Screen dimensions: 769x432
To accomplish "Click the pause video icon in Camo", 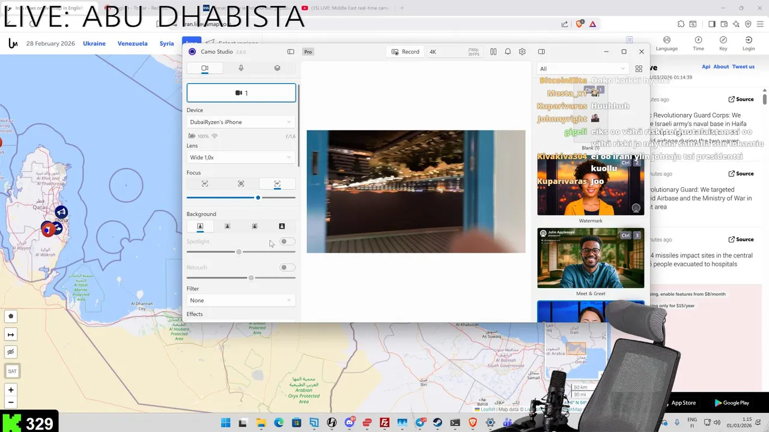I will click(493, 52).
